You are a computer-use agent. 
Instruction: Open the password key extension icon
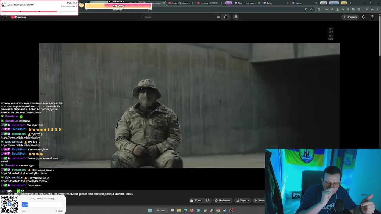327,9
